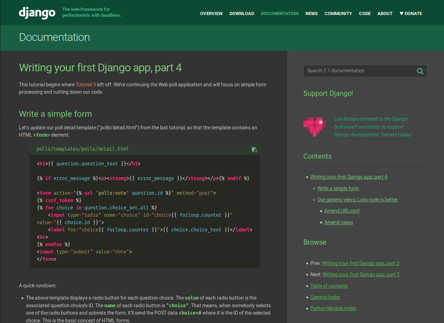Screen dimensions: 444x323
Task: Open 'Landscape donated to the Django' donation link
Action: tap(373, 127)
